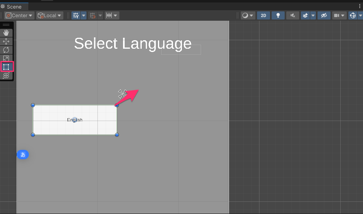Open the Local handle rotation dropdown
This screenshot has height=214, width=363.
tap(50, 15)
